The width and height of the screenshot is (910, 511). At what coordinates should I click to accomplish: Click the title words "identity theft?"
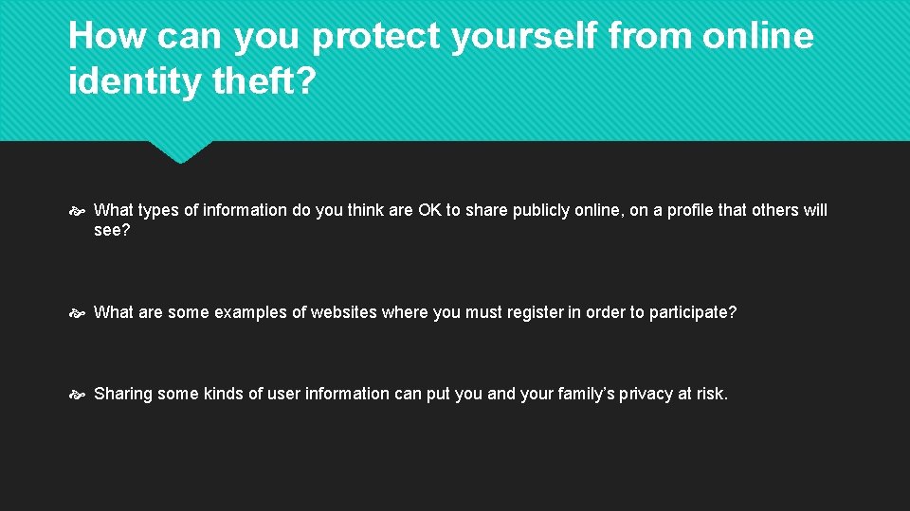pyautogui.click(x=192, y=80)
